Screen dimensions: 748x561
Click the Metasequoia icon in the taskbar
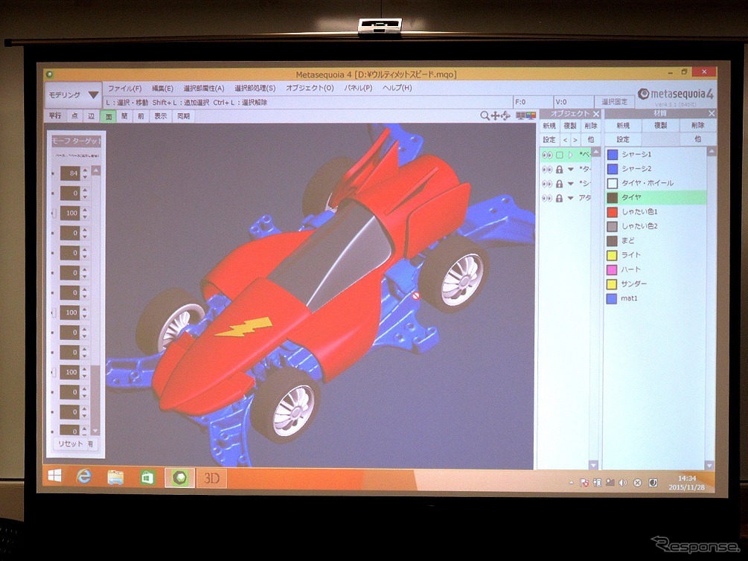(180, 478)
